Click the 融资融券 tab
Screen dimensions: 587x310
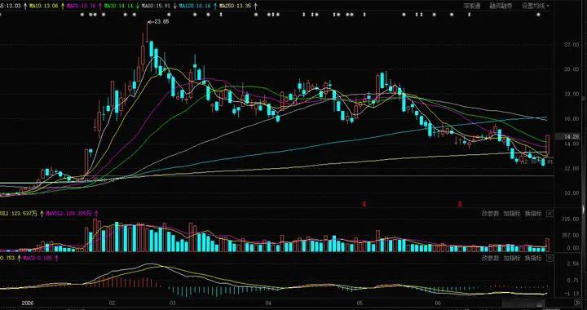click(501, 6)
